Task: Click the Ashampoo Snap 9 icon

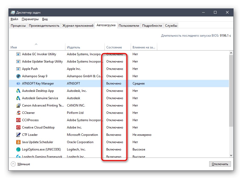Action: (18, 76)
